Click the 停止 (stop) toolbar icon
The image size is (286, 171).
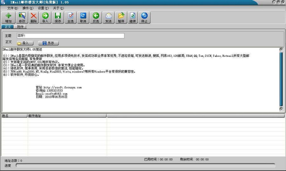(144, 17)
